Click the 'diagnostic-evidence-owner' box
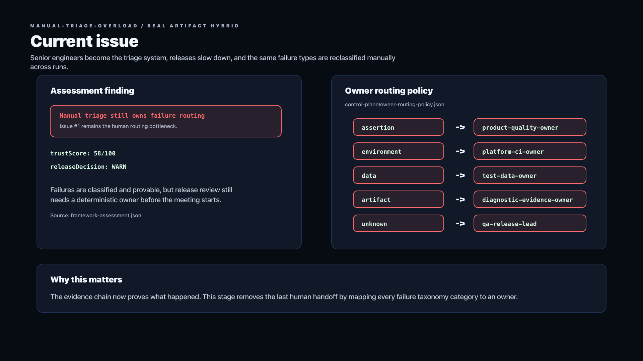The width and height of the screenshot is (643, 361). point(530,199)
